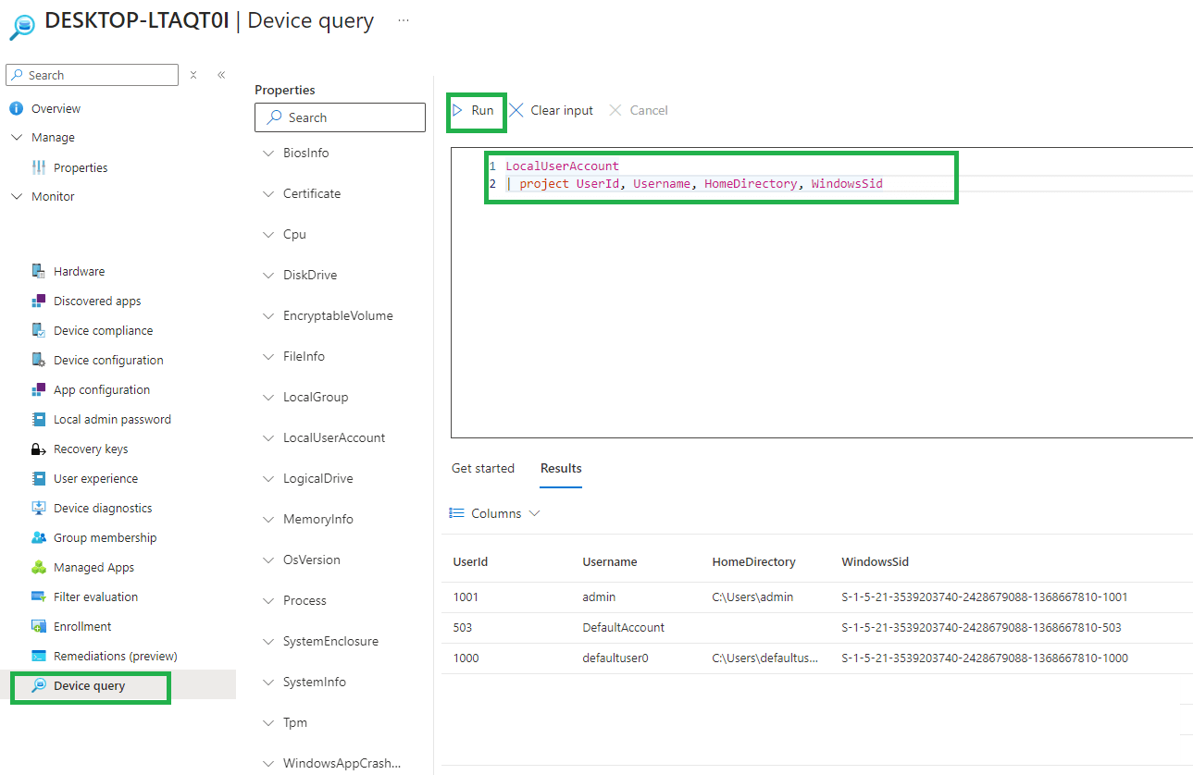1193x775 pixels.
Task: Clear the sidebar search with X icon
Action: (193, 75)
